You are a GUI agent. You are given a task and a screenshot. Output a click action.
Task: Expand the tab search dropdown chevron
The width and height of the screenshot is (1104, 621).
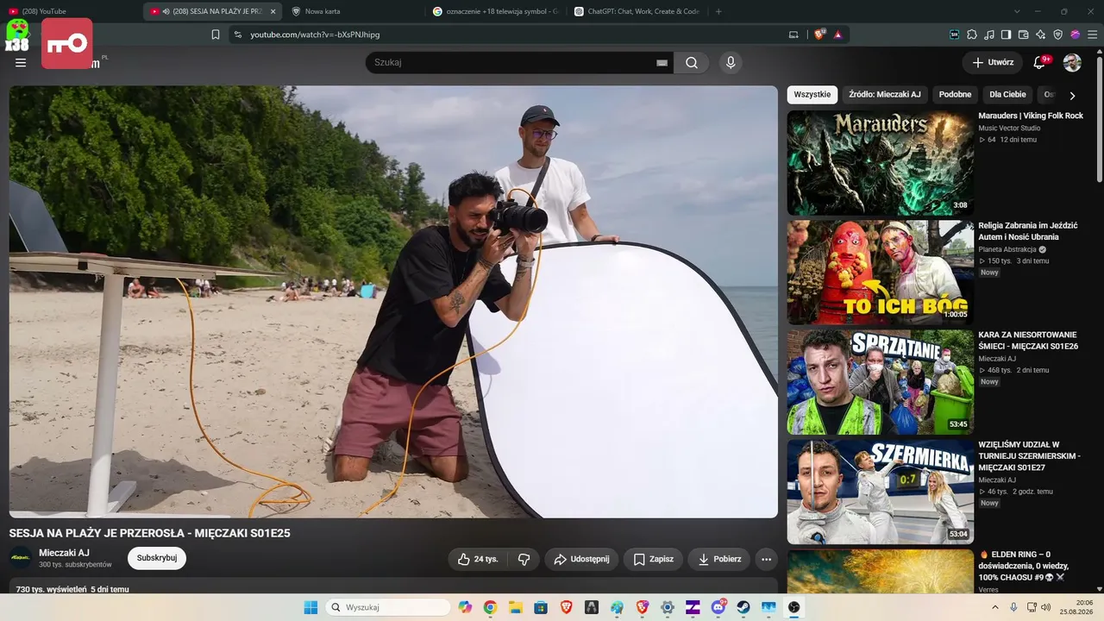pos(1017,11)
